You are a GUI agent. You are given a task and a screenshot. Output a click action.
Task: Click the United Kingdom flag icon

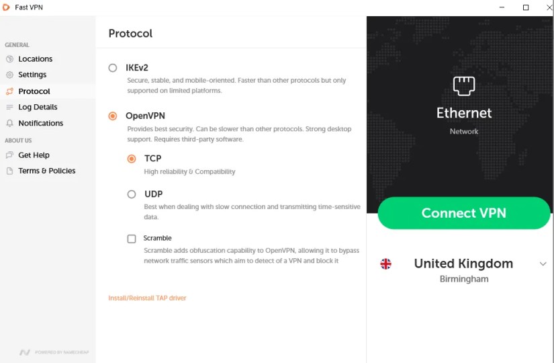[386, 264]
